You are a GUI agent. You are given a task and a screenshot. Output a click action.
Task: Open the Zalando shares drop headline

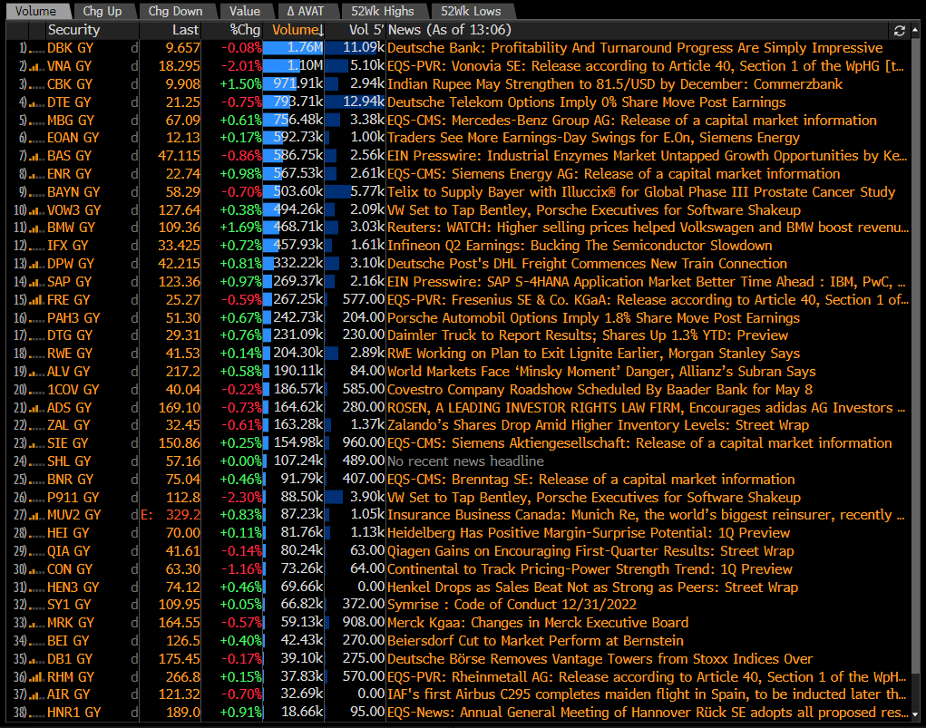[599, 426]
